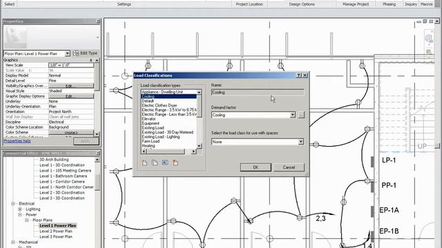Close the Properties palette
This screenshot has width=442, height=248.
(x=98, y=21)
